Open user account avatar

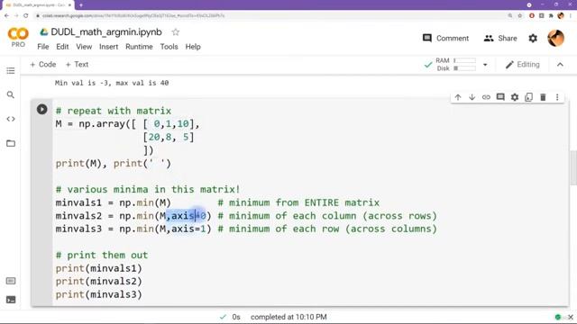pos(555,38)
